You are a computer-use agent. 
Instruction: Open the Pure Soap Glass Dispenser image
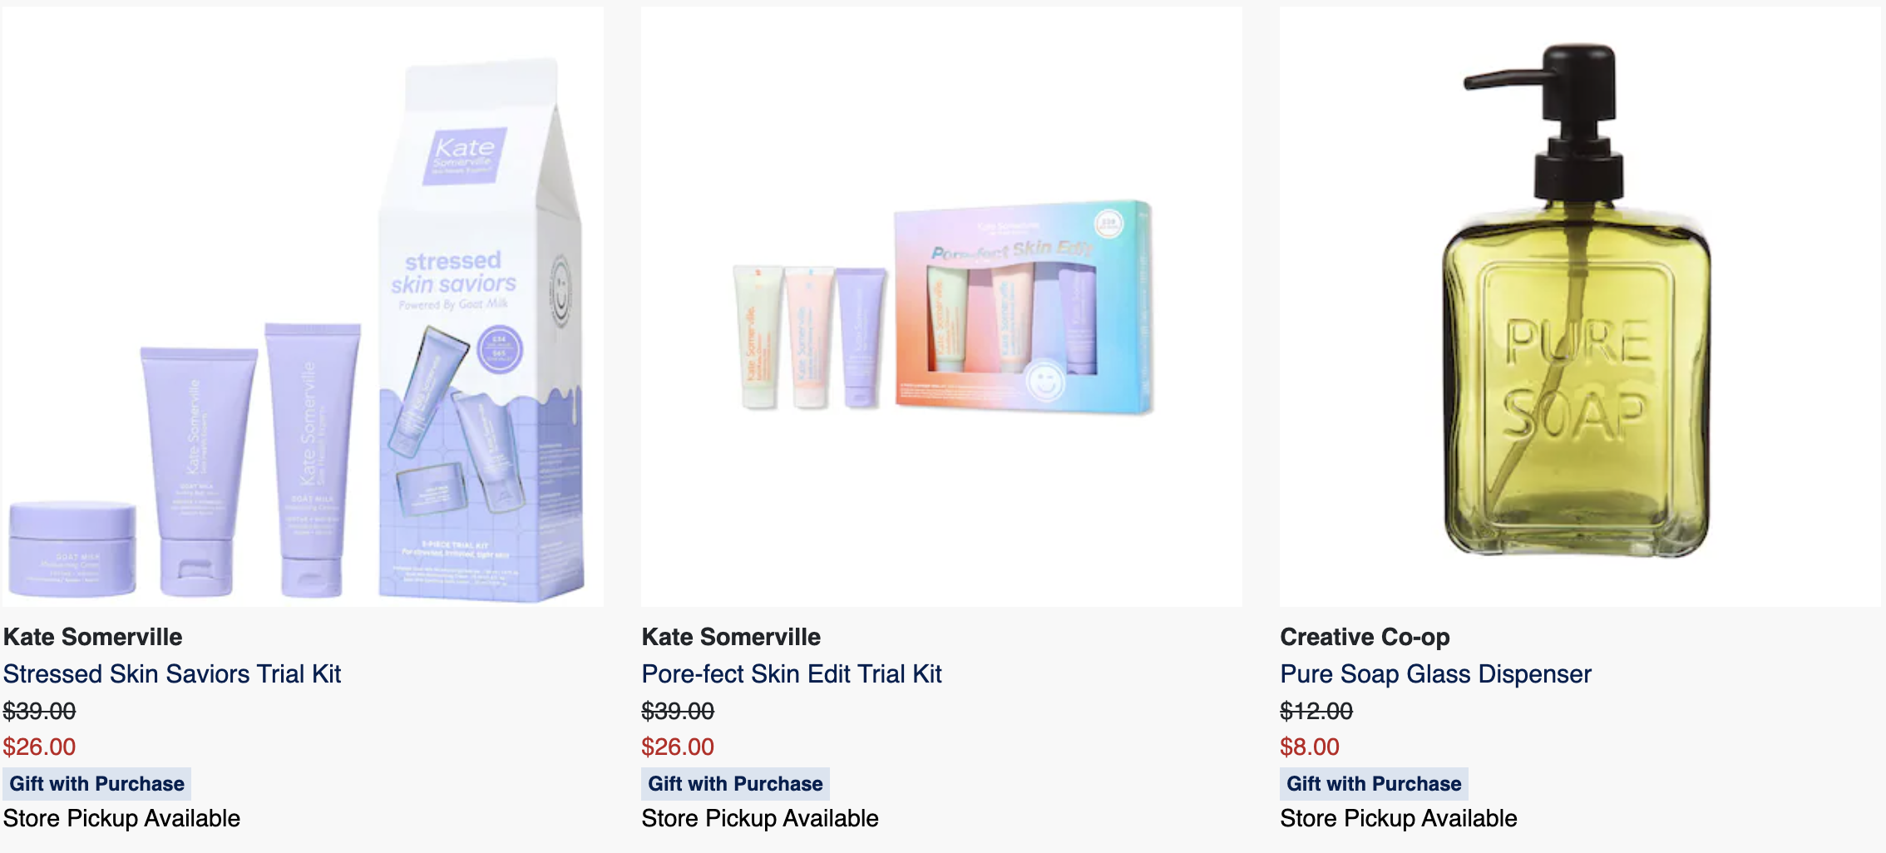tap(1580, 306)
